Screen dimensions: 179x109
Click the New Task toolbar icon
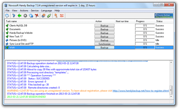point(7,16)
